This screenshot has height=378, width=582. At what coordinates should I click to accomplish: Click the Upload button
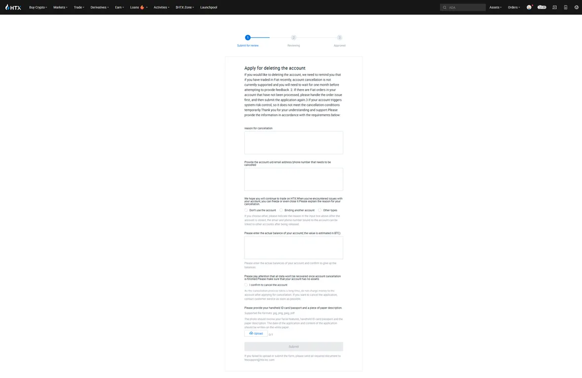(256, 333)
